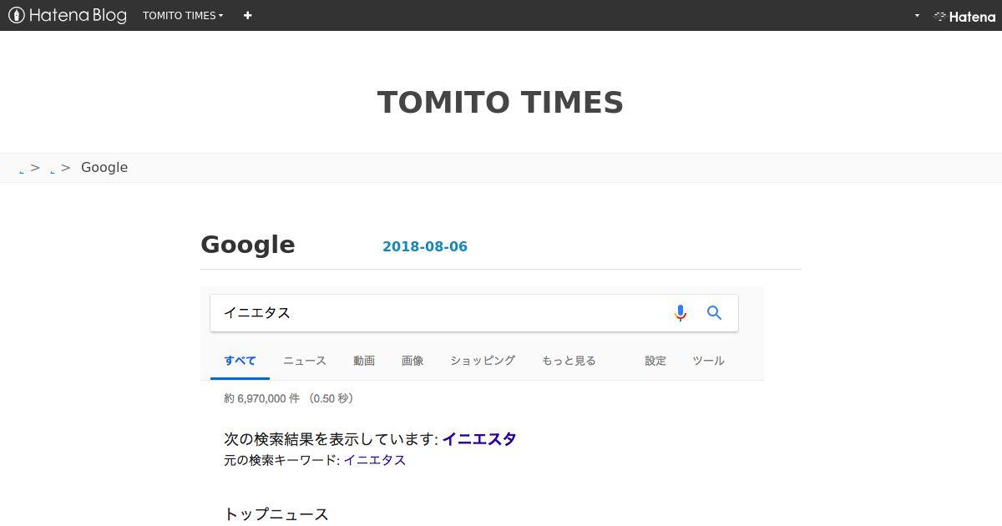This screenshot has height=526, width=1002.
Task: Click the result count text 約 6,970,000 件
Action: (x=261, y=398)
